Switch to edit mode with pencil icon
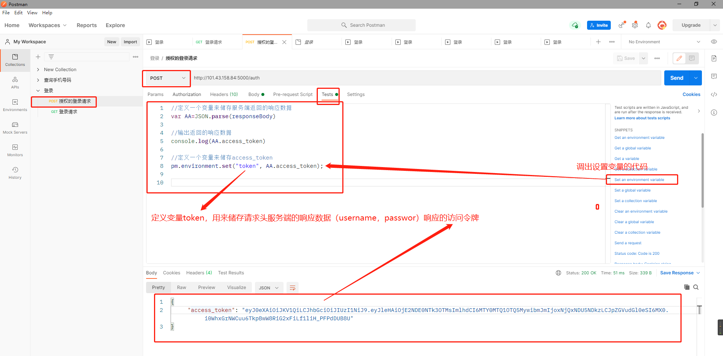The height and width of the screenshot is (356, 723). click(x=679, y=58)
